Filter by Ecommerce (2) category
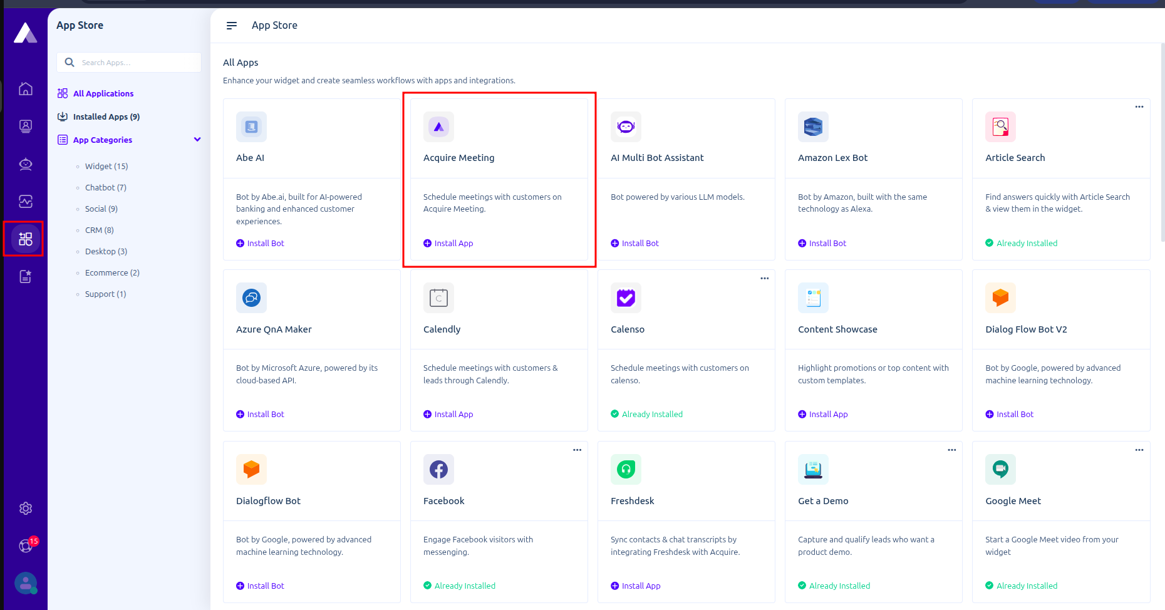This screenshot has width=1165, height=610. [x=113, y=273]
